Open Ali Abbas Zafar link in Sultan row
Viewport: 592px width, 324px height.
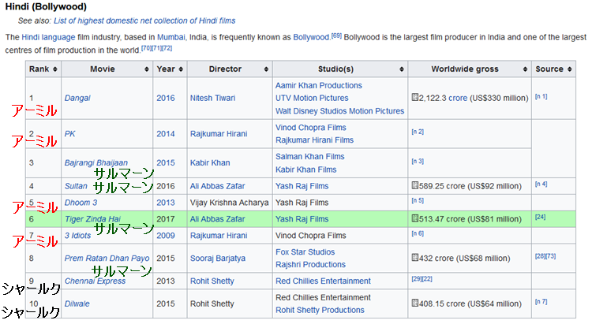tap(217, 186)
